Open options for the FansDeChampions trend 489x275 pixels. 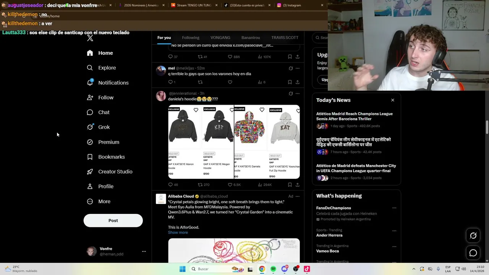394,208
